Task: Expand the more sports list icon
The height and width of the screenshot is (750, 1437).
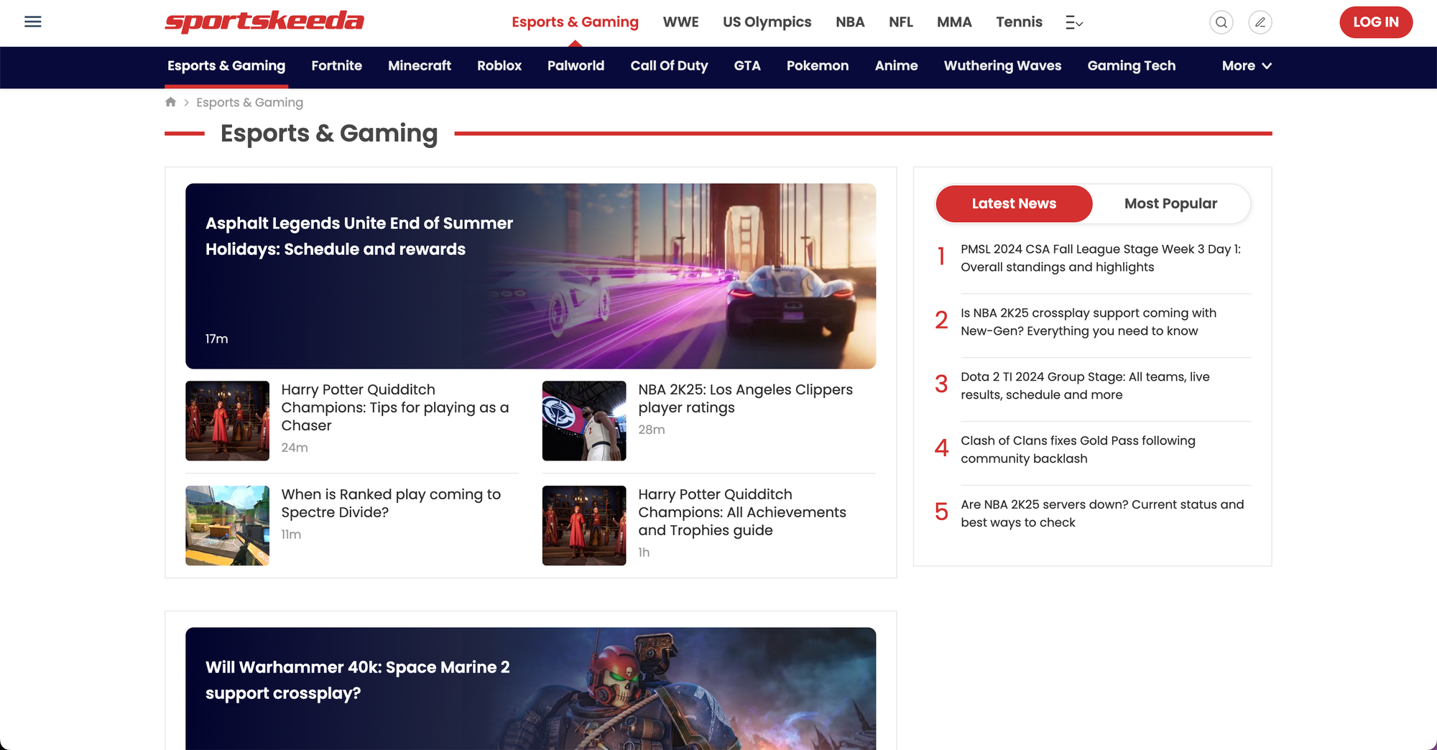Action: point(1074,22)
